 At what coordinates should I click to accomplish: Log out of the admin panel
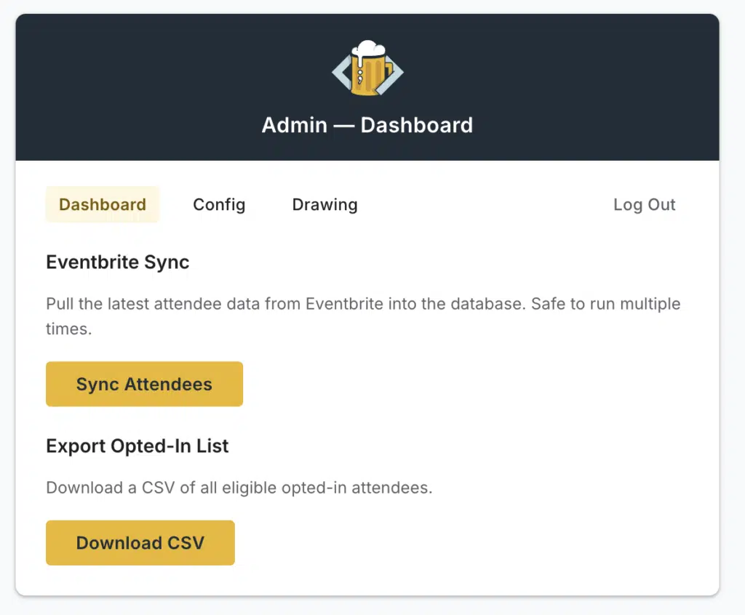[644, 205]
